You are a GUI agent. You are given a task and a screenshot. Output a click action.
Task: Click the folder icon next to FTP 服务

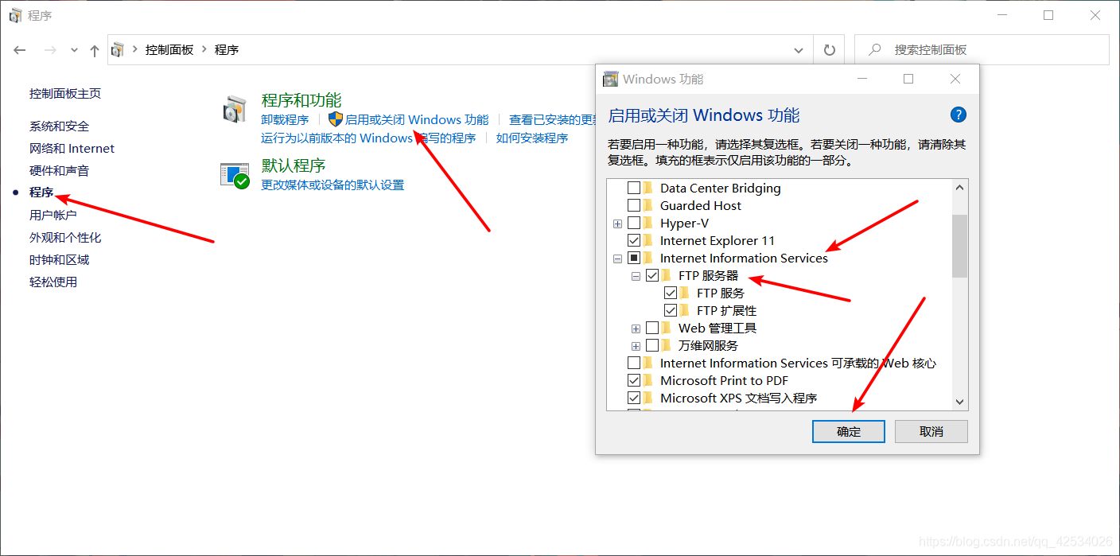[685, 293]
